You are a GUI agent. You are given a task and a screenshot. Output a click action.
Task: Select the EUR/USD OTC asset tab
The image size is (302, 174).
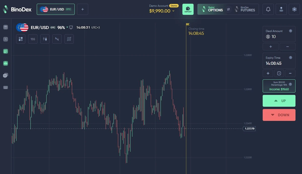[56, 9]
